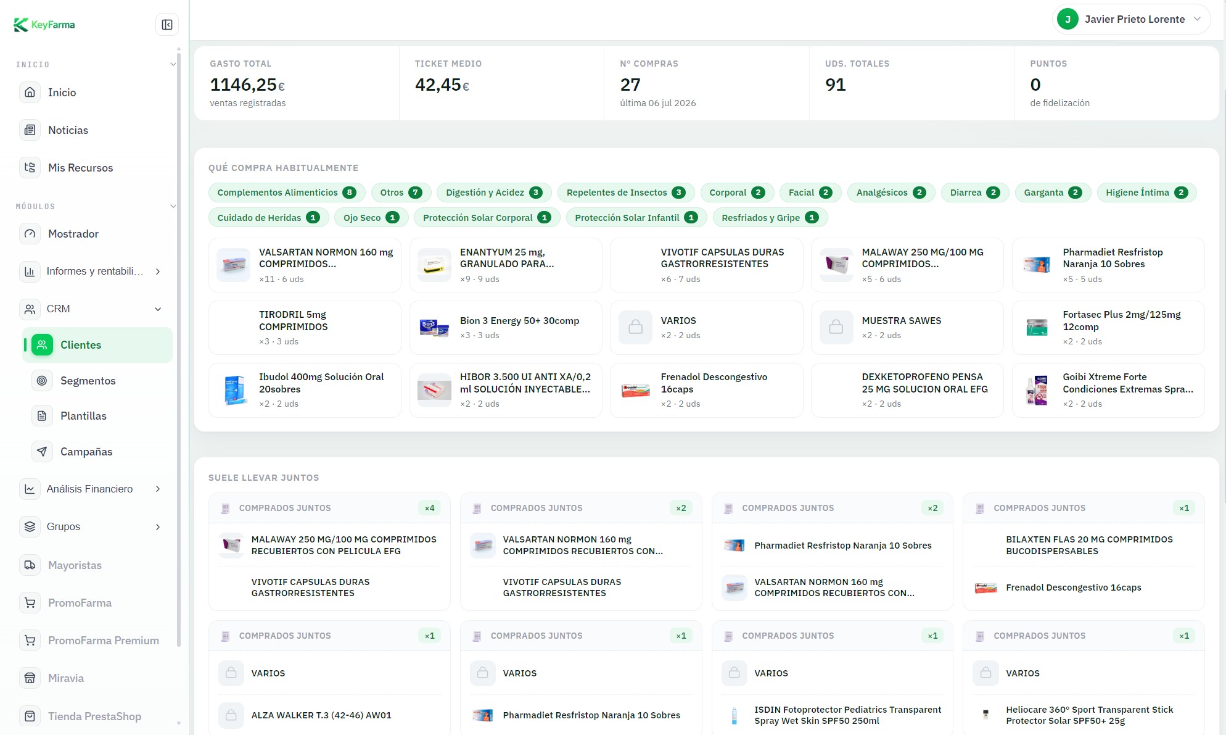Click the Tienda PrestaShop bag icon
Image resolution: width=1226 pixels, height=735 pixels.
tap(30, 716)
